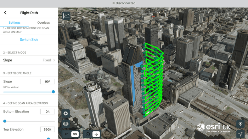Expand the Fixed chevron arrow

[54, 60]
